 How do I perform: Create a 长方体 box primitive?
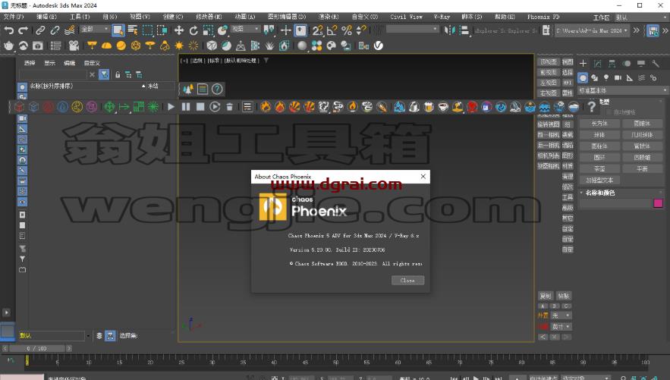pos(599,124)
